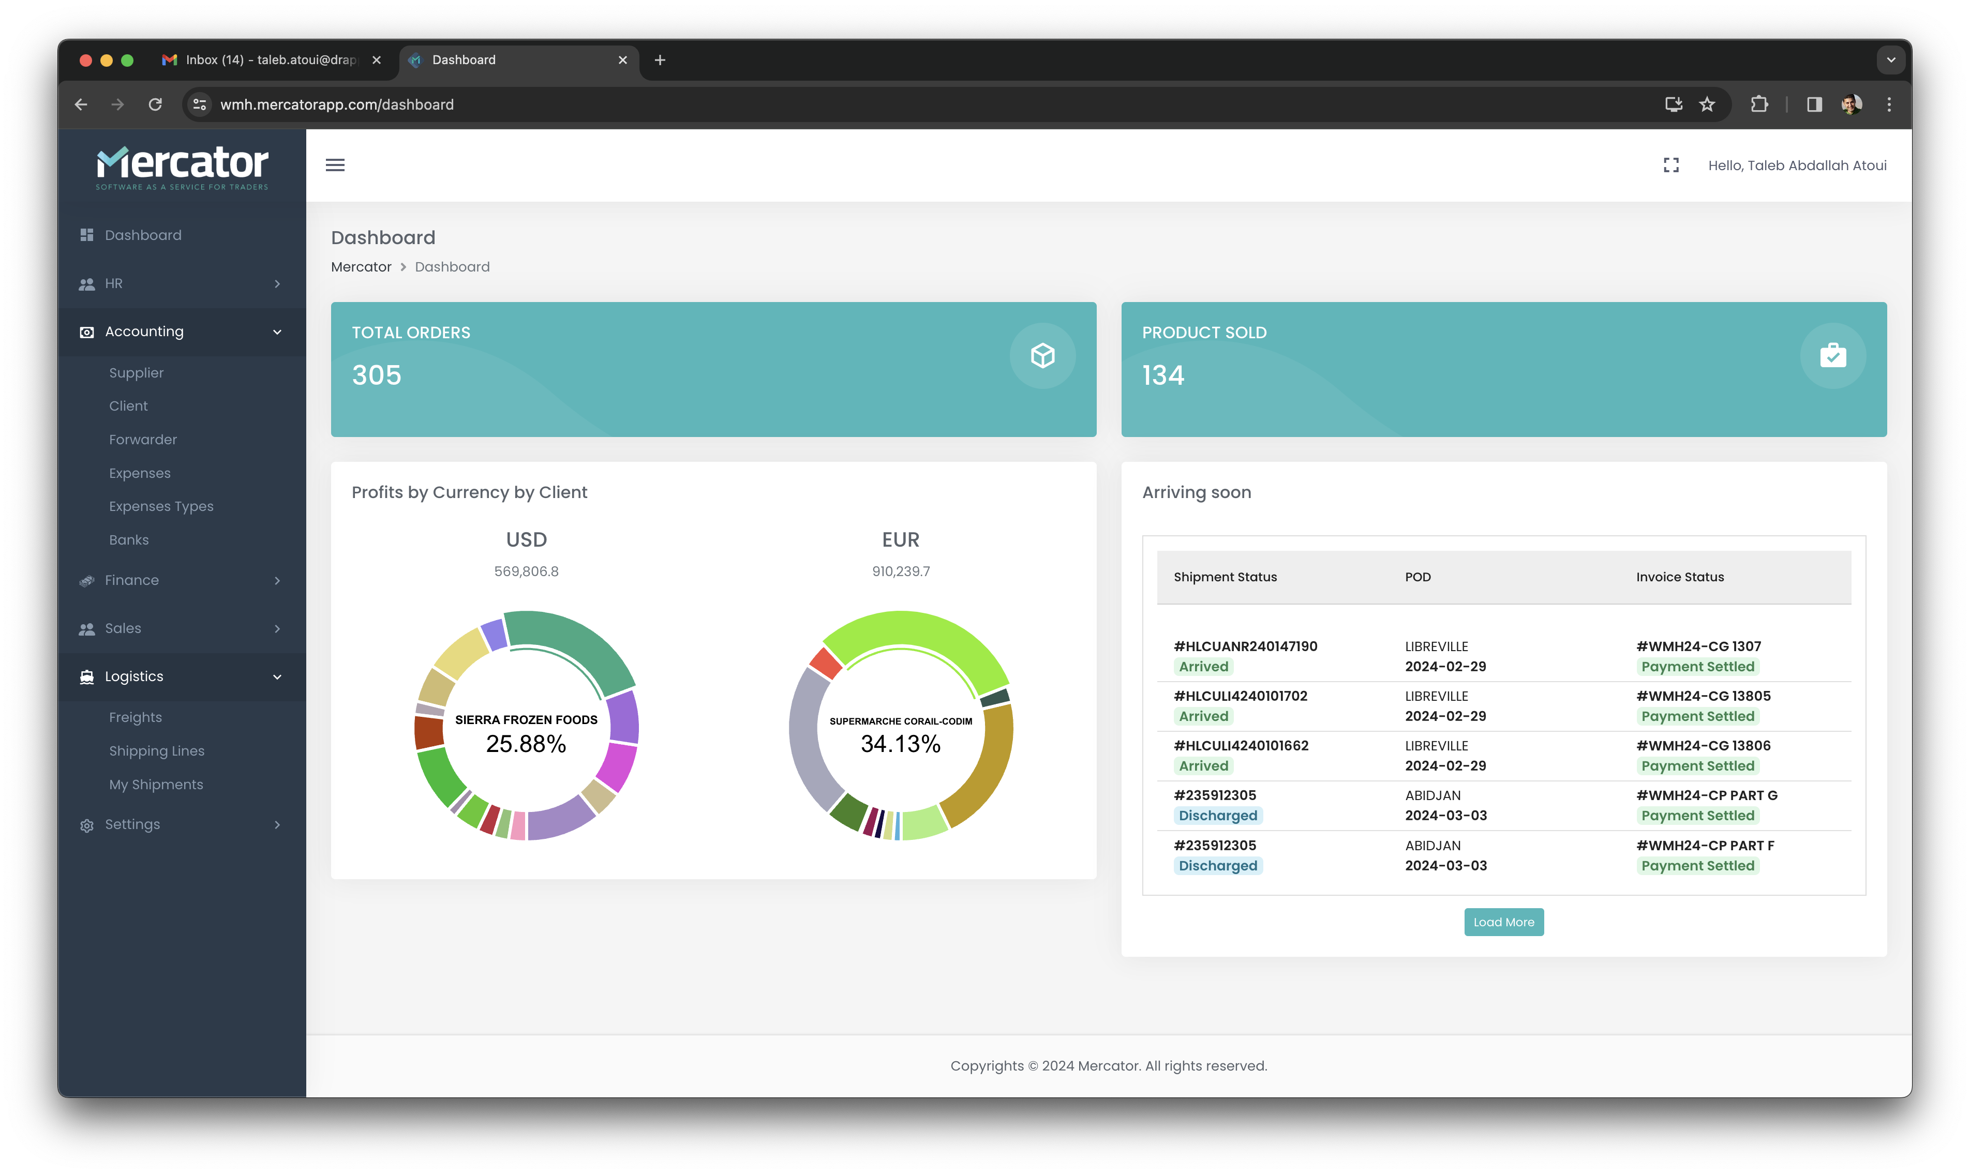The height and width of the screenshot is (1174, 1970).
Task: Click the Total Orders box icon
Action: (1042, 356)
